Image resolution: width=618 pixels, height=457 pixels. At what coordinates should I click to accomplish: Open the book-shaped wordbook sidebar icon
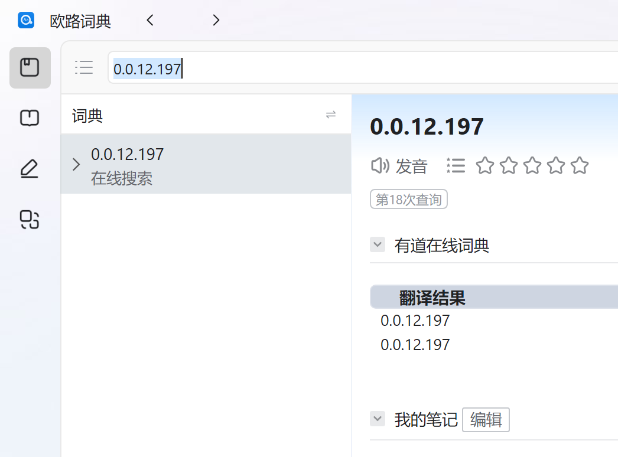30,118
